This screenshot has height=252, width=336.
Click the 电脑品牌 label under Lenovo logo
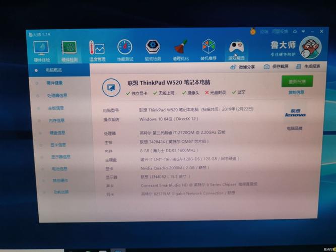click(295, 128)
